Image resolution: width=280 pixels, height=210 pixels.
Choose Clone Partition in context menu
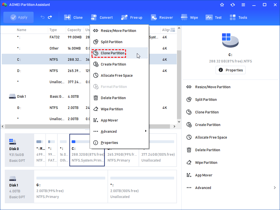pos(119,53)
